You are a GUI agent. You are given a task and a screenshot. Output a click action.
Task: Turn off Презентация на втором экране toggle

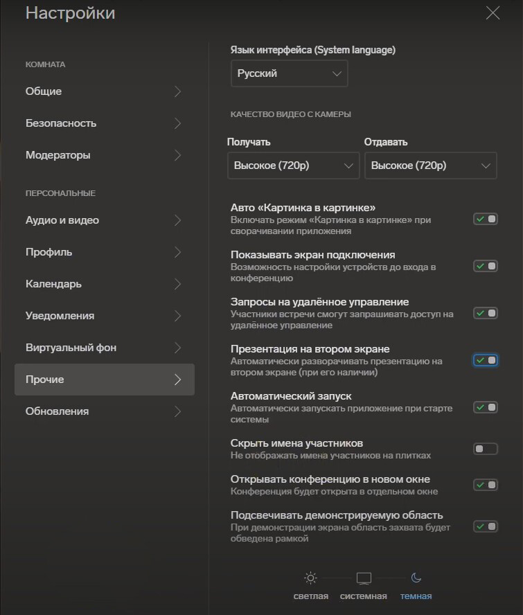pos(486,360)
